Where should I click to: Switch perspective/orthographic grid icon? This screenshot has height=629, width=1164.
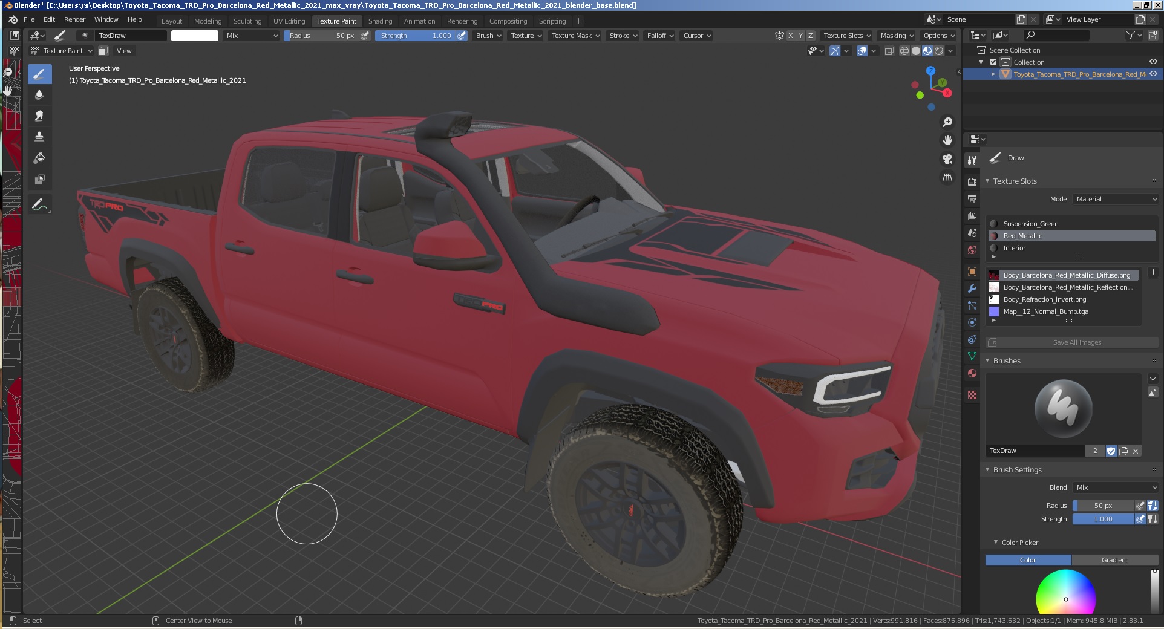click(947, 178)
